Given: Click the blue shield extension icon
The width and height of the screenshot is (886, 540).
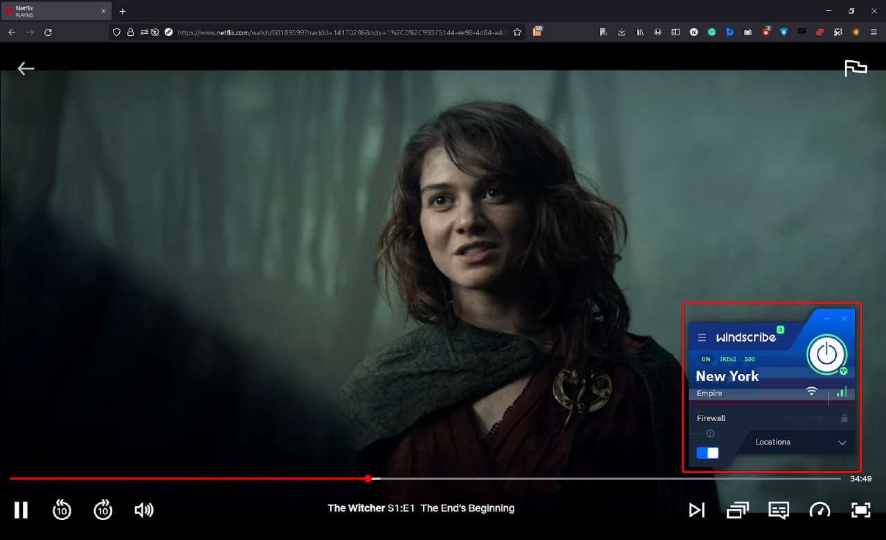Looking at the screenshot, I should coord(784,32).
